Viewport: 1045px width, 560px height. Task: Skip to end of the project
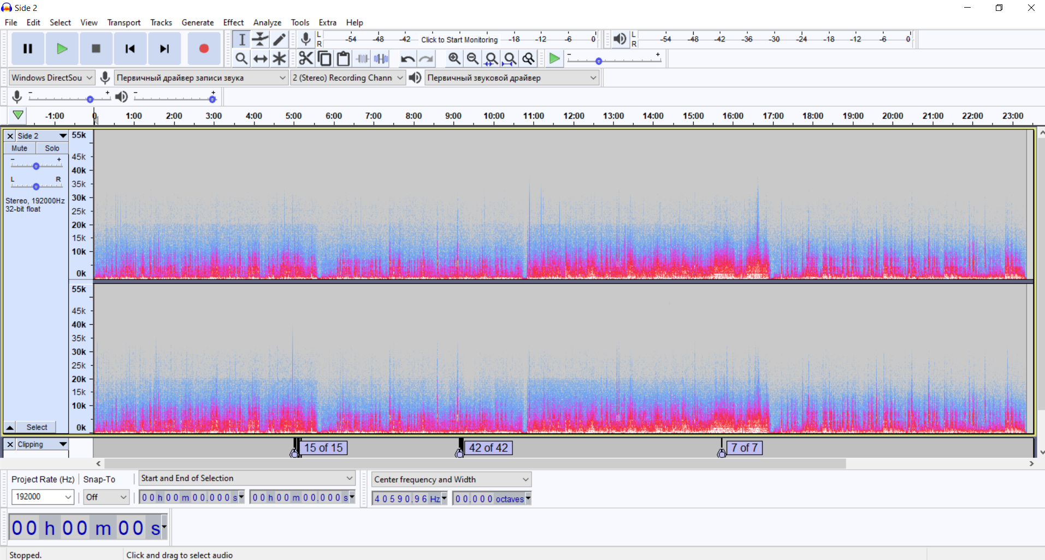click(164, 49)
